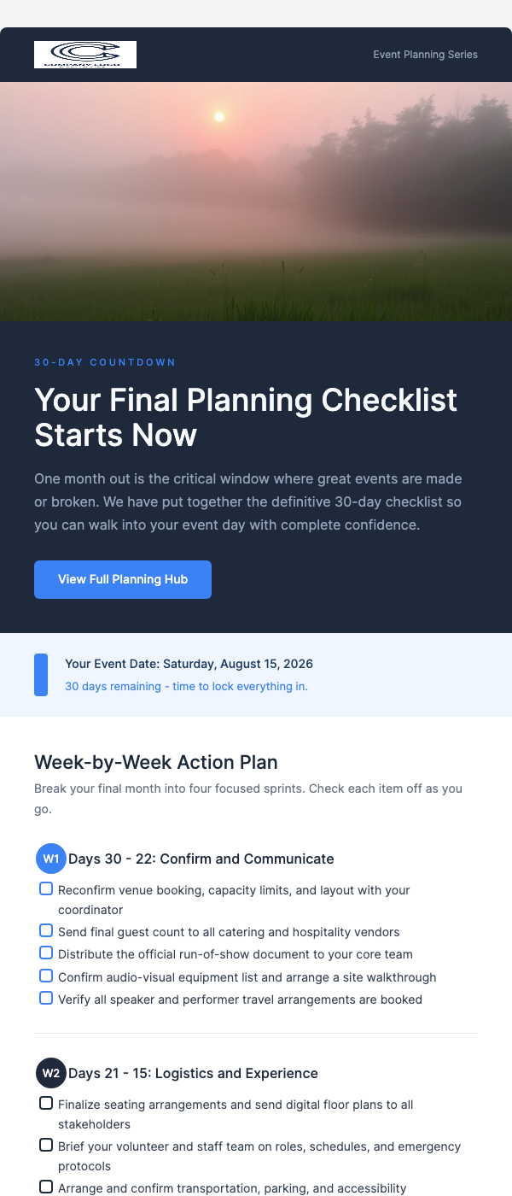Check the venue booking reconfirmation item
The image size is (512, 1196).
[46, 888]
